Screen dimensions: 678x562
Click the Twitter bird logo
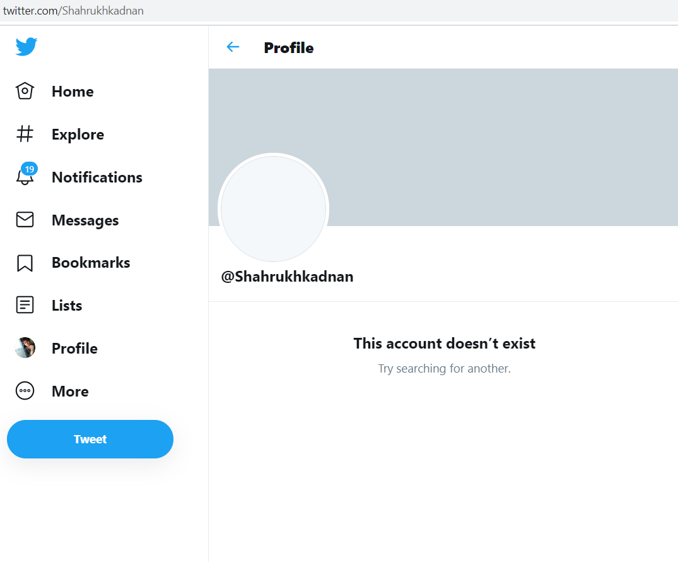pyautogui.click(x=26, y=46)
